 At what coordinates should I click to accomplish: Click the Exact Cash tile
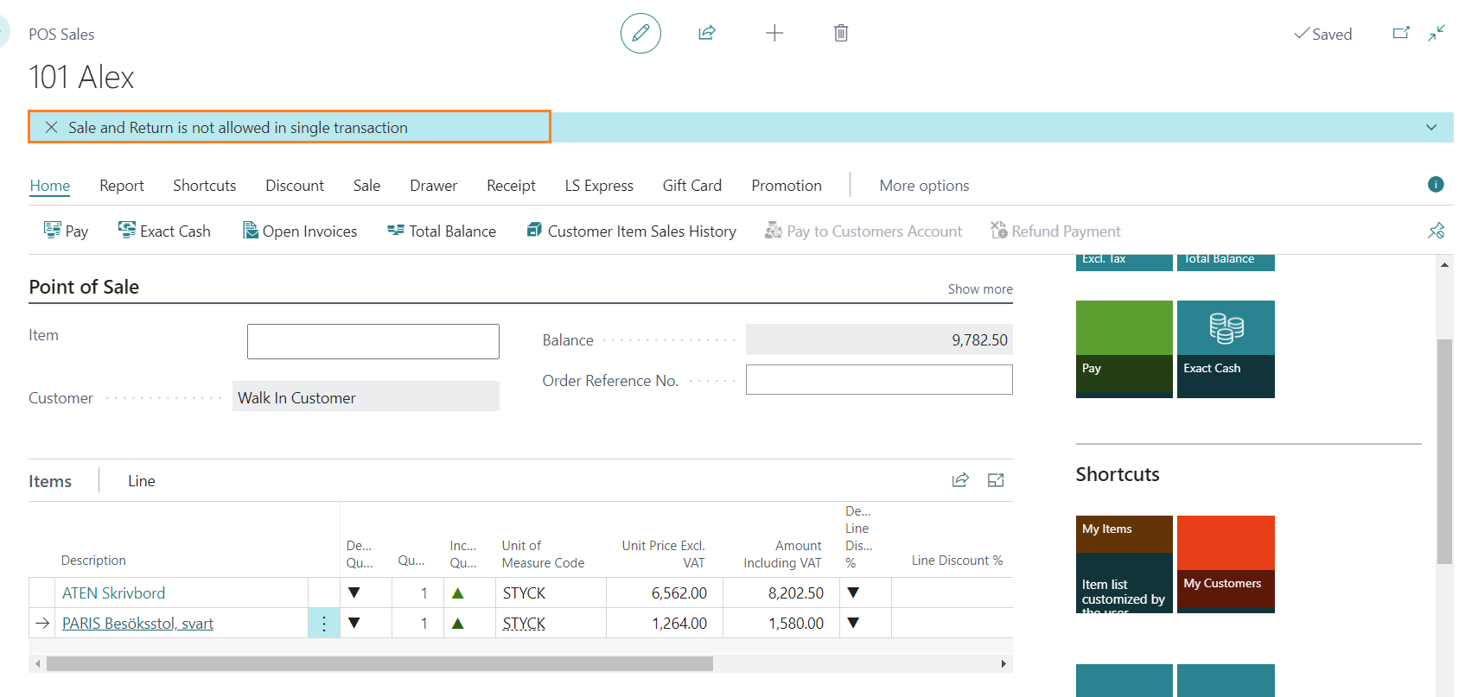point(1226,349)
